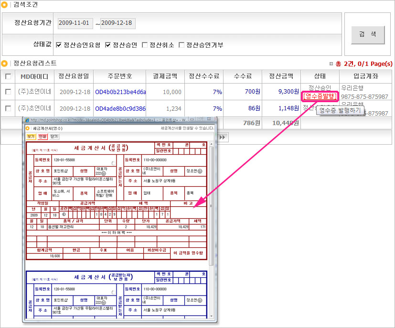Click the start date field 2009-11-01
Image resolution: width=395 pixels, height=328 pixels.
point(75,23)
